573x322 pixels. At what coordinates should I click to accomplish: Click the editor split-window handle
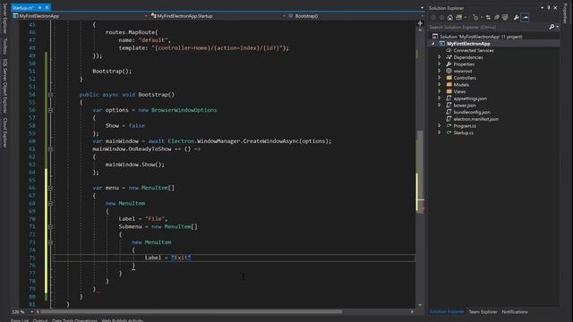(x=420, y=23)
